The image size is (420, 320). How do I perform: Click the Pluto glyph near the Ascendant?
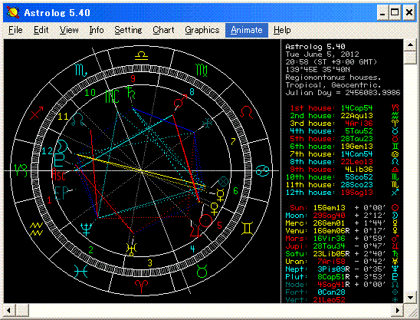[60, 160]
